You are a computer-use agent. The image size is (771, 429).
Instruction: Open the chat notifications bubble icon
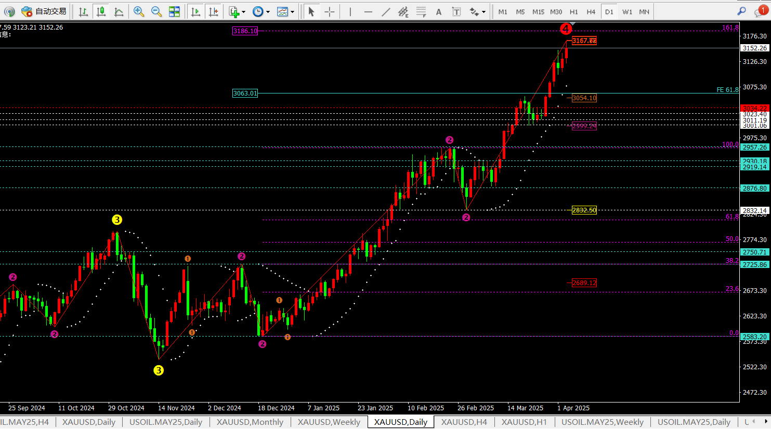(761, 11)
